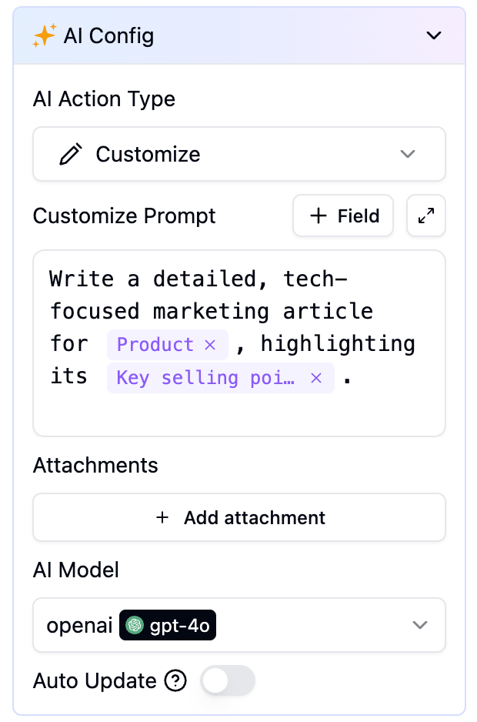This screenshot has height=722, width=477.
Task: Open the AI Action Type dropdown
Action: (239, 154)
